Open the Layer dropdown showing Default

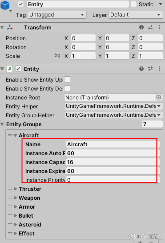point(136,15)
